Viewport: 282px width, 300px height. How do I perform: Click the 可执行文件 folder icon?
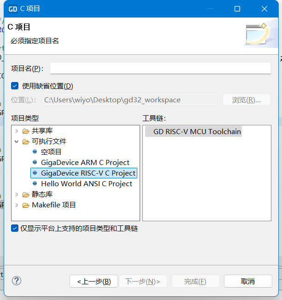pos(26,142)
